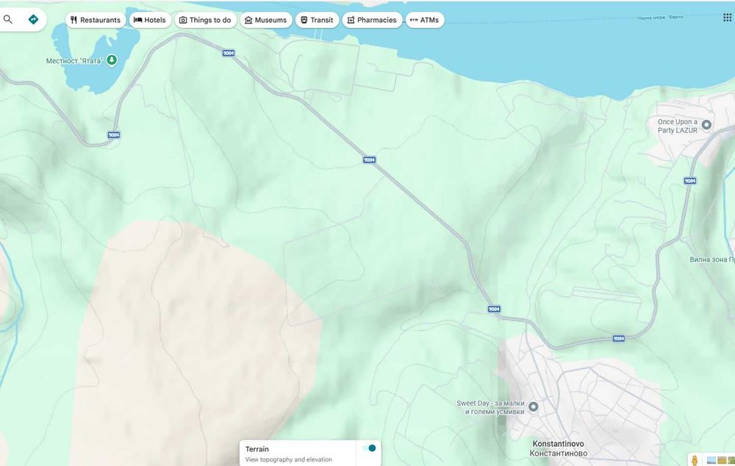
Task: Find Pharmacies via the chip
Action: 372,20
